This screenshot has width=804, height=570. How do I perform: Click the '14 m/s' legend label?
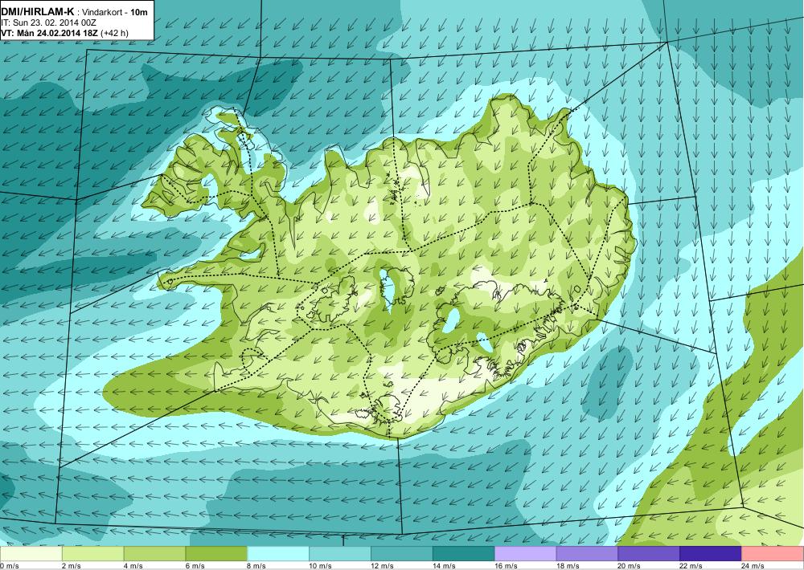click(x=444, y=566)
